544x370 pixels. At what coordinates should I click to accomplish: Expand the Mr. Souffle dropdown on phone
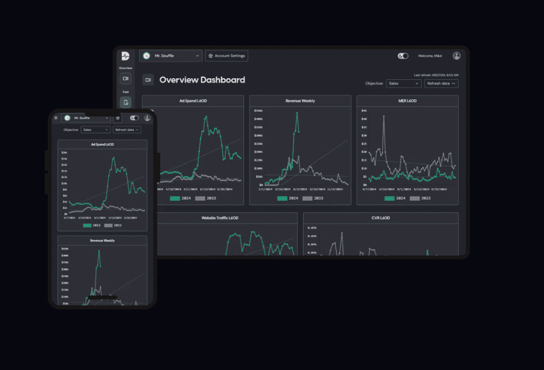(86, 118)
